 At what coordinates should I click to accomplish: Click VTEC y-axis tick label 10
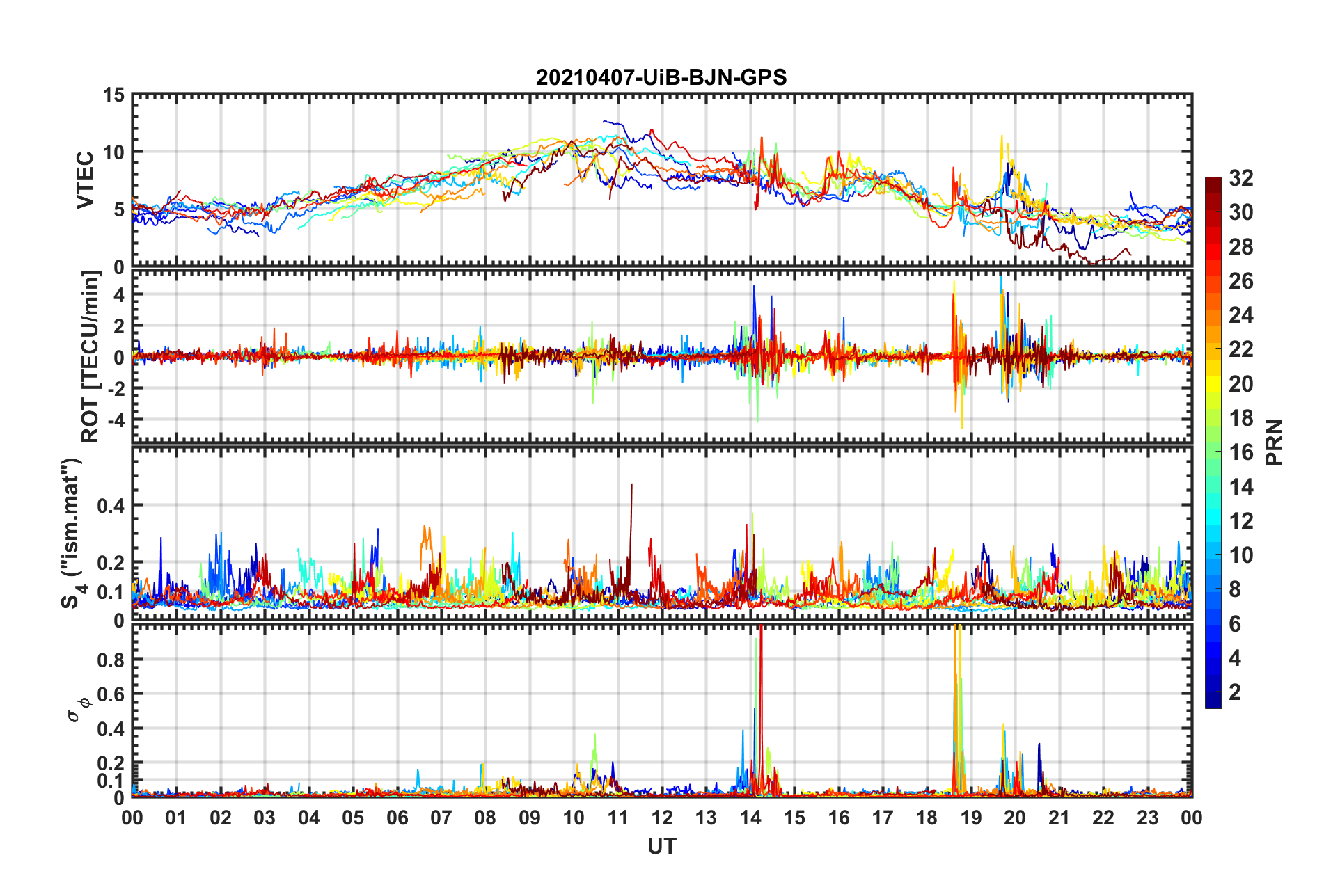coord(113,152)
